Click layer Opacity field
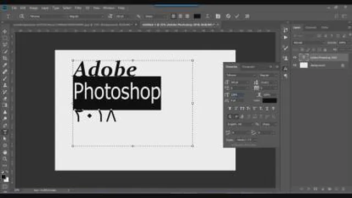The height and width of the screenshot is (198, 352). click(342, 43)
